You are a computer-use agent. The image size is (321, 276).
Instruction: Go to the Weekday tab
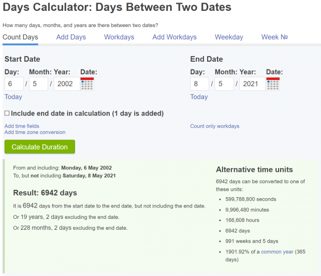click(229, 37)
